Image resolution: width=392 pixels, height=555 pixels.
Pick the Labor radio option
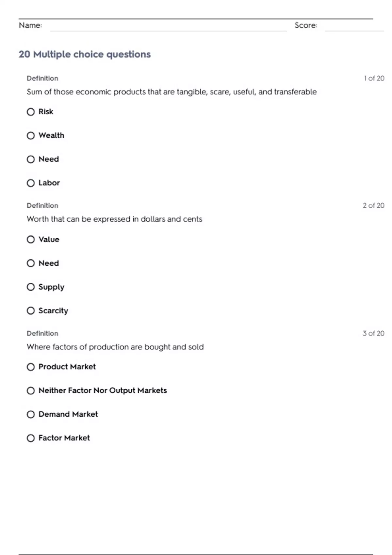pos(31,183)
